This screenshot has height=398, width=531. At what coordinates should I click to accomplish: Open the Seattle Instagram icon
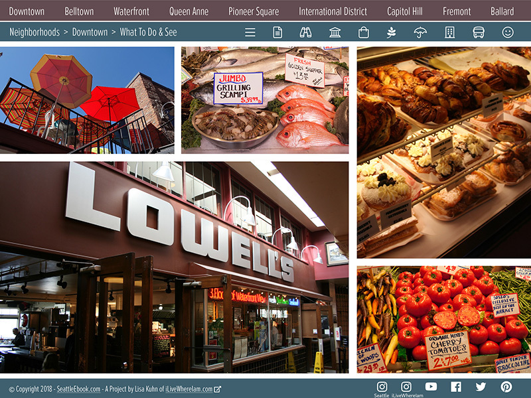click(x=382, y=387)
